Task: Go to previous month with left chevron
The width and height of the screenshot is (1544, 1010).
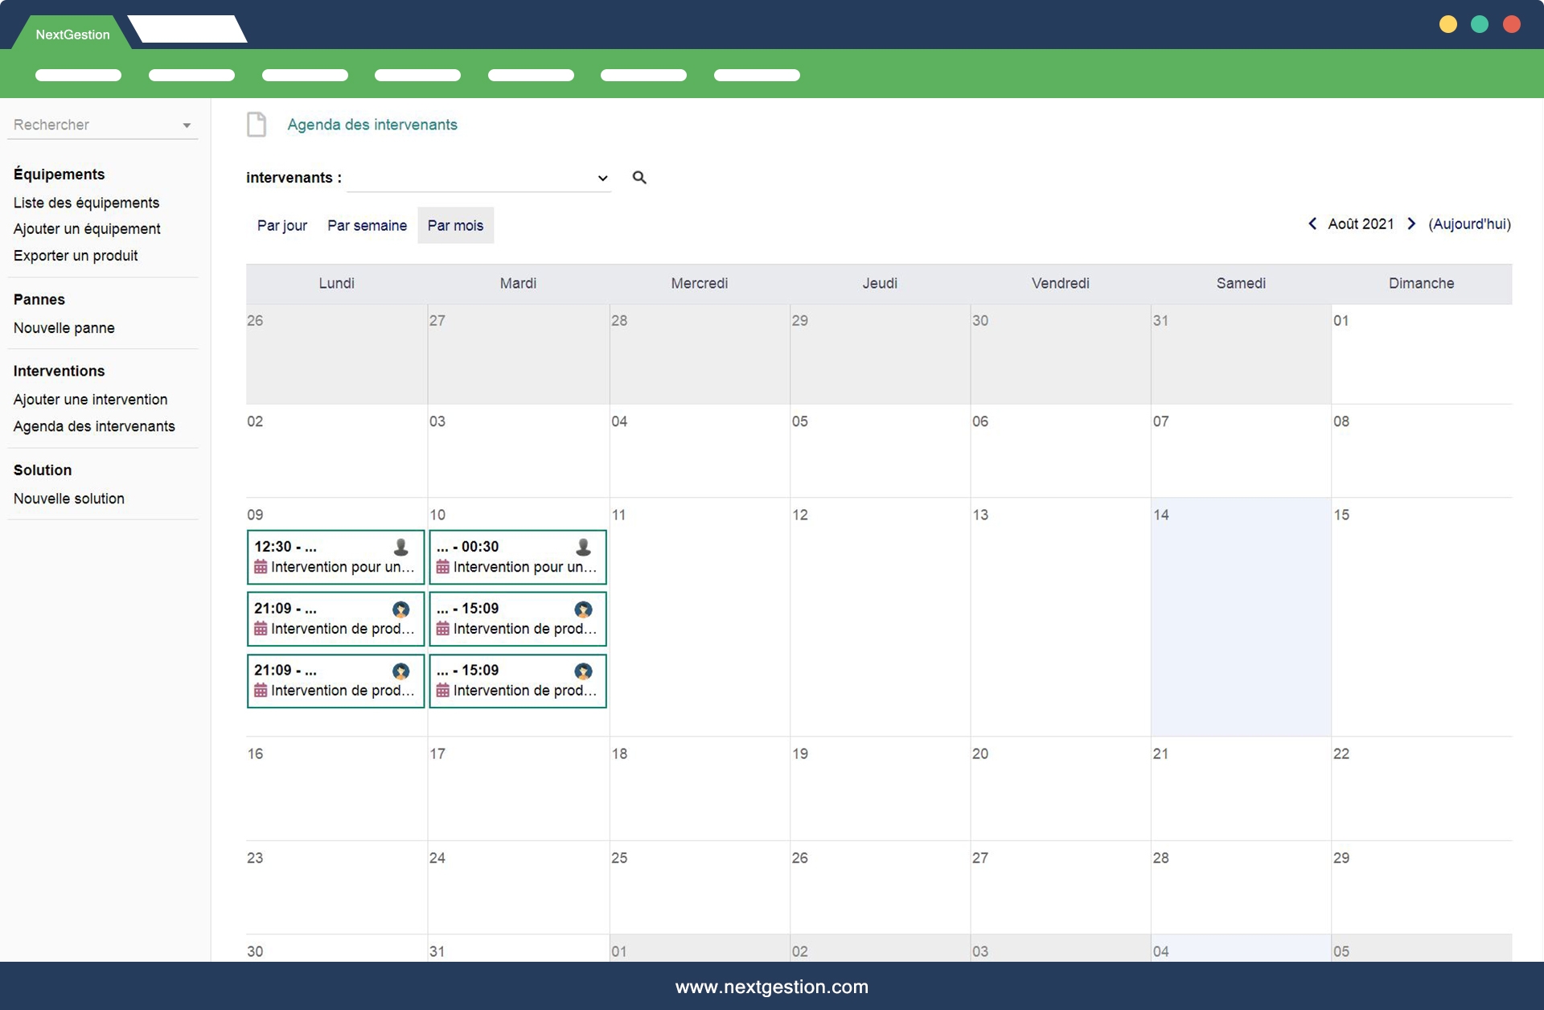Action: click(1312, 224)
